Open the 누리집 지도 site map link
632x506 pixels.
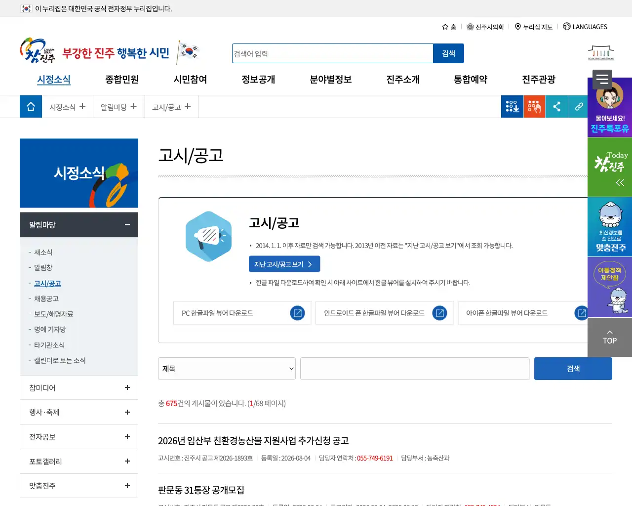pos(533,27)
